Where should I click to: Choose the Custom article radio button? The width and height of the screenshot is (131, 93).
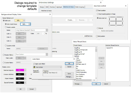click(x=6, y=45)
